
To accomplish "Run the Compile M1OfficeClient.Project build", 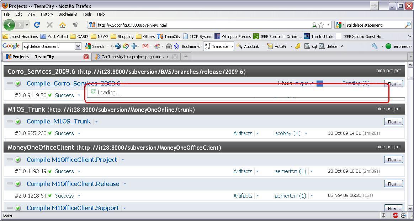I will pos(392,160).
